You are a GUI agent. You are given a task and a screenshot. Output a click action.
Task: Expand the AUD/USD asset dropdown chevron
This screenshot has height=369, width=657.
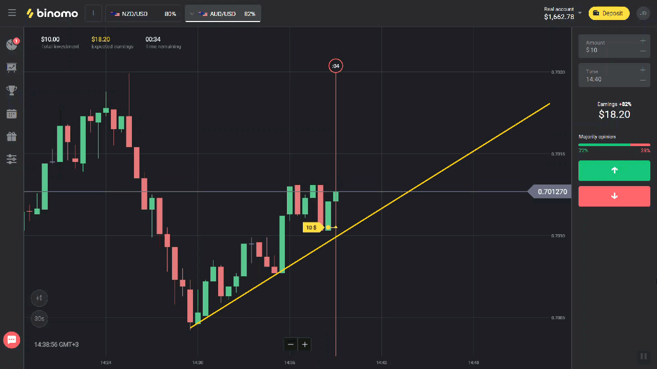pyautogui.click(x=191, y=14)
